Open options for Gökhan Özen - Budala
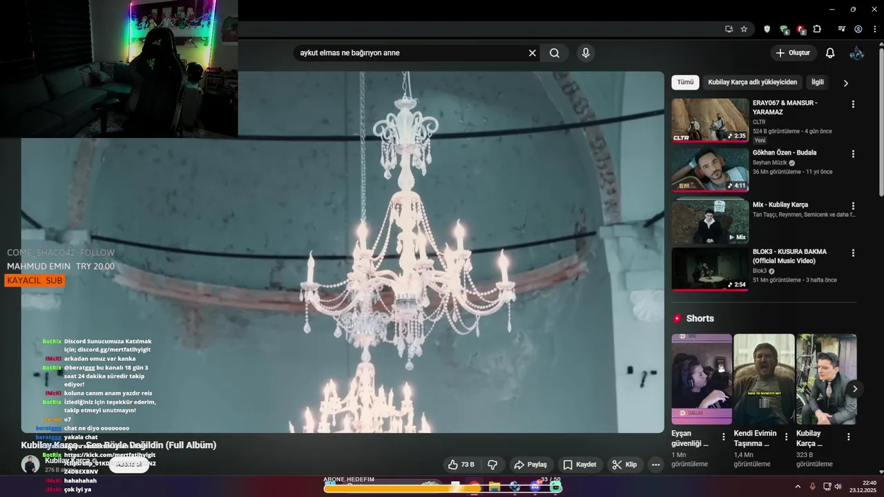This screenshot has width=884, height=497. click(x=853, y=154)
